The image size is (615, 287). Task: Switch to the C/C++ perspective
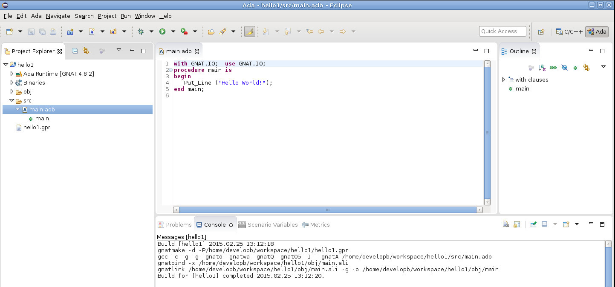(x=569, y=32)
